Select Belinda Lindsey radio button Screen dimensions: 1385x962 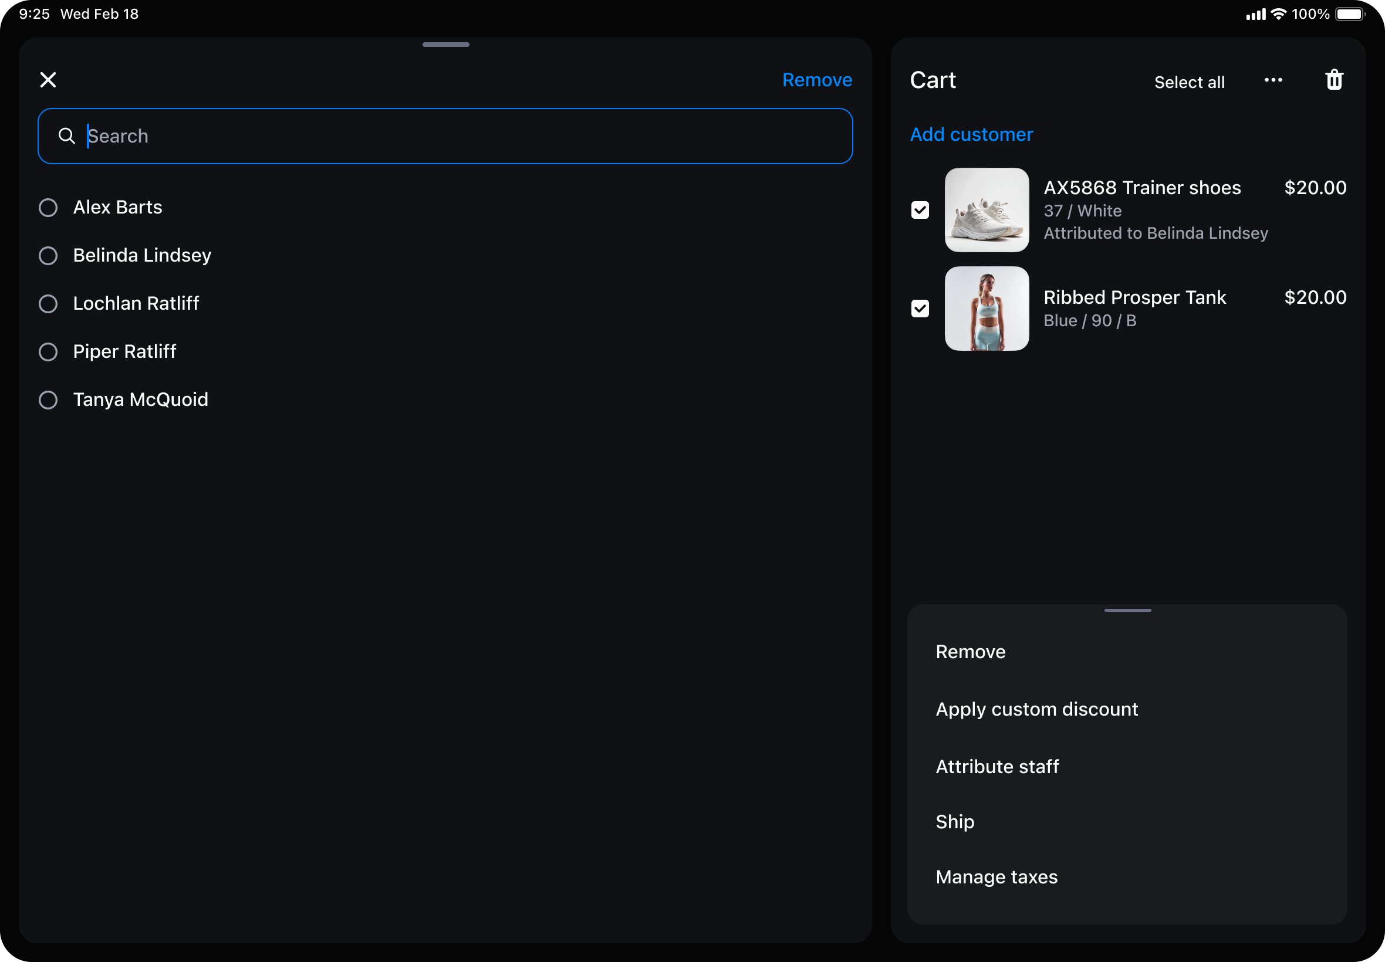(48, 256)
